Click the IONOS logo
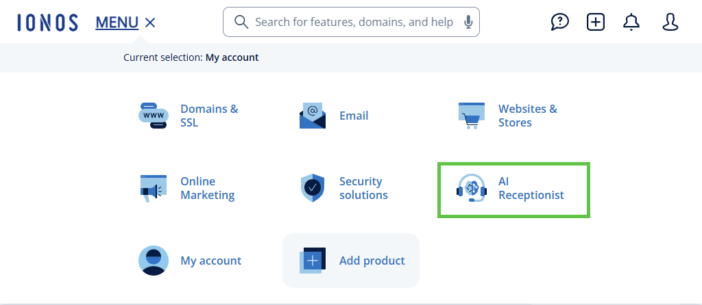This screenshot has height=305, width=702. 47,23
